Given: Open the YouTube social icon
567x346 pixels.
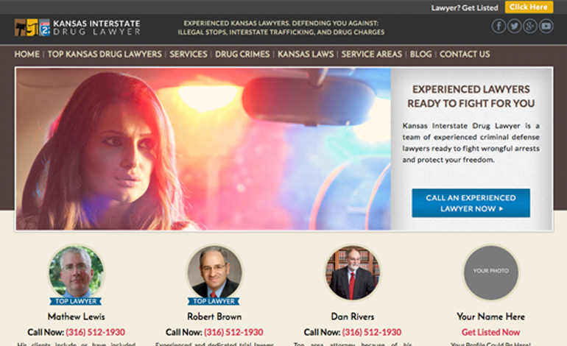Looking at the screenshot, I should coord(546,27).
